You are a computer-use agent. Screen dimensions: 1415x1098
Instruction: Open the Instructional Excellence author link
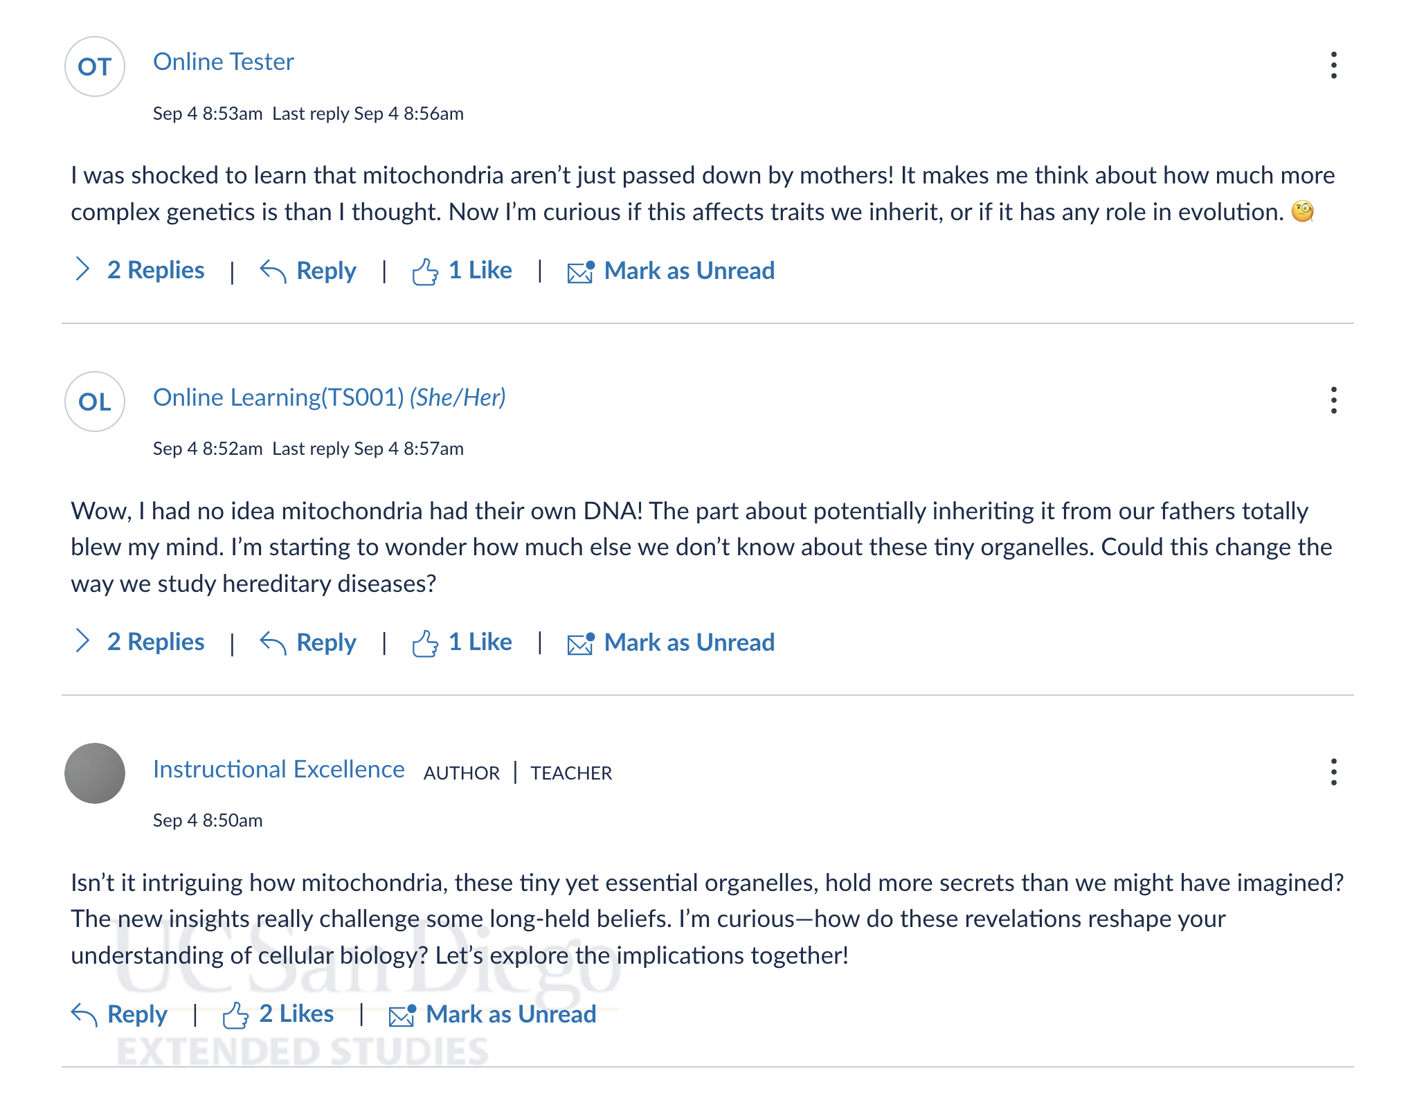[x=278, y=769]
